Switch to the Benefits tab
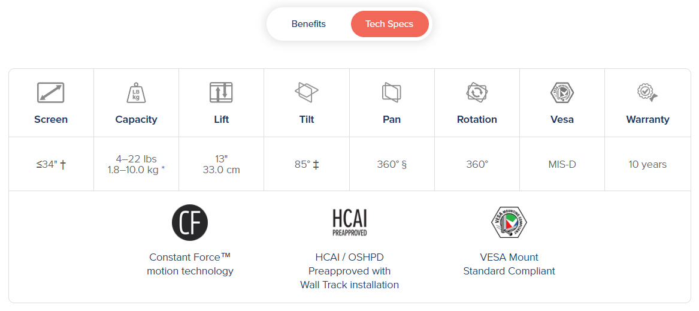 click(308, 24)
